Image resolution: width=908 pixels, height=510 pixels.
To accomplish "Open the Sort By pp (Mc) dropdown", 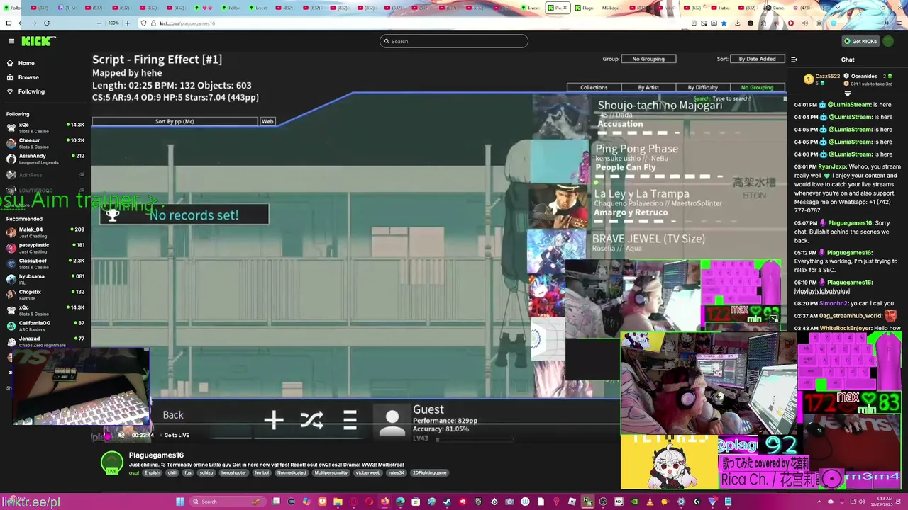I will (175, 121).
